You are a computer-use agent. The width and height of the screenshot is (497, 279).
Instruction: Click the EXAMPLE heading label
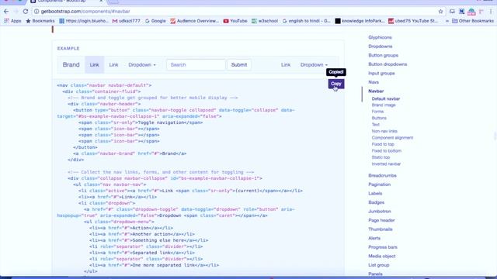pyautogui.click(x=68, y=48)
